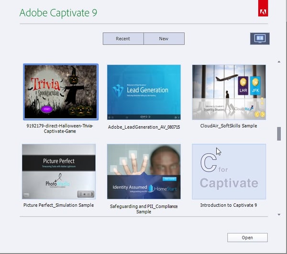The height and width of the screenshot is (254, 287).
Task: Click the CloudAir_SoftSkills Sample label
Action: point(229,126)
